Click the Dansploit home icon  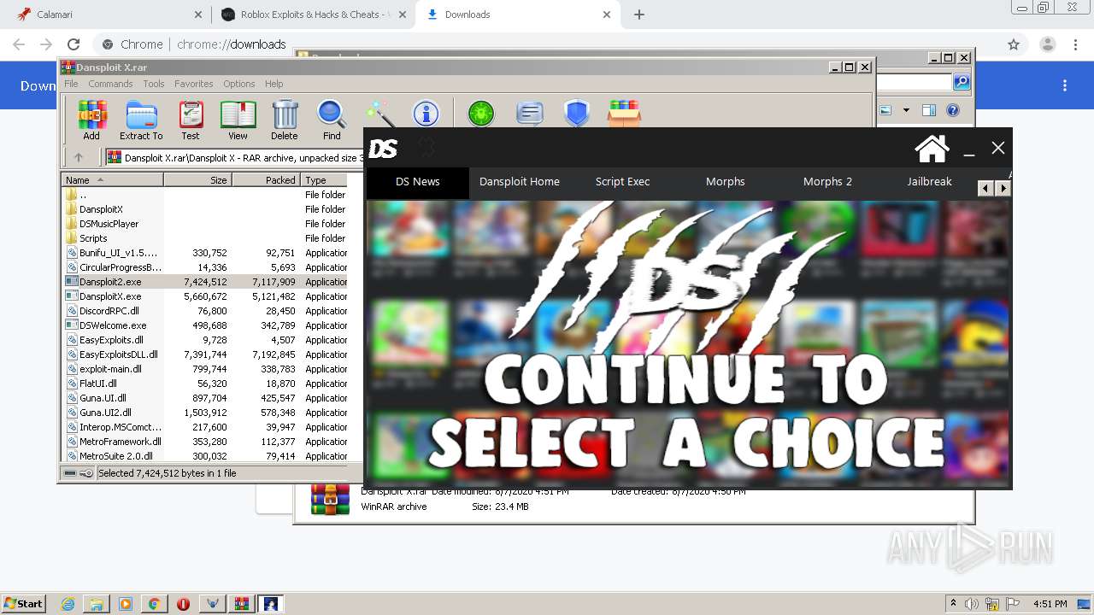[932, 149]
